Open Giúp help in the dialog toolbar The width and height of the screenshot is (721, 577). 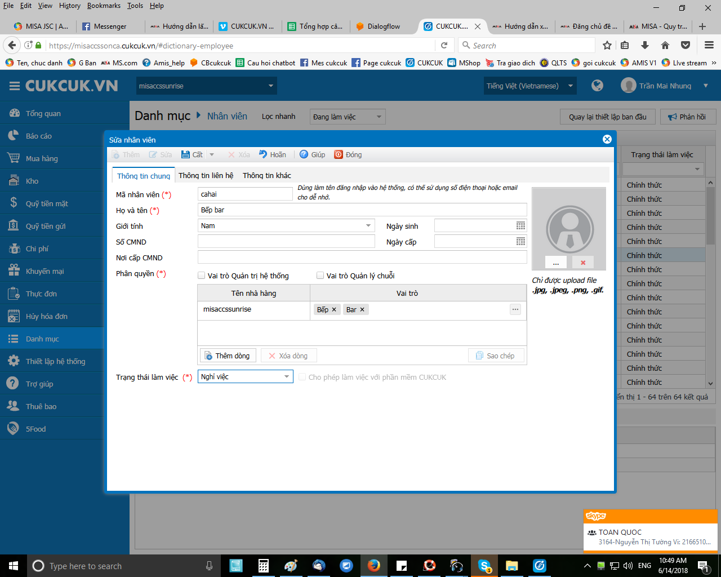[313, 154]
